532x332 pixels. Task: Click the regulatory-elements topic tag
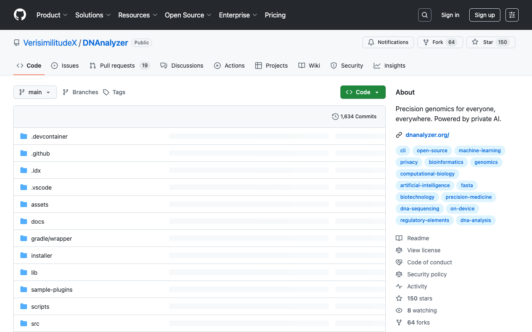[x=425, y=220]
